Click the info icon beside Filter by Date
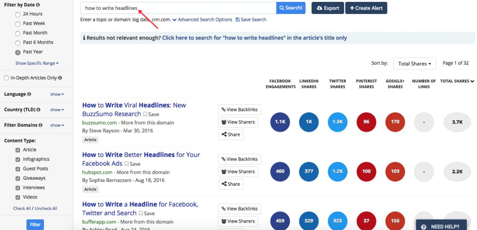Image resolution: width=477 pixels, height=230 pixels. tap(38, 5)
